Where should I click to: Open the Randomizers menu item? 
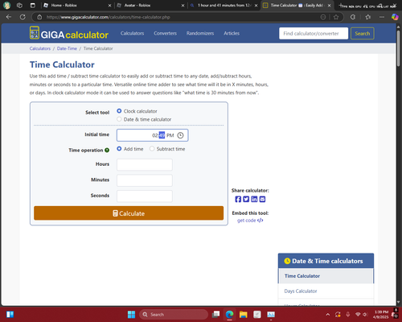click(200, 33)
